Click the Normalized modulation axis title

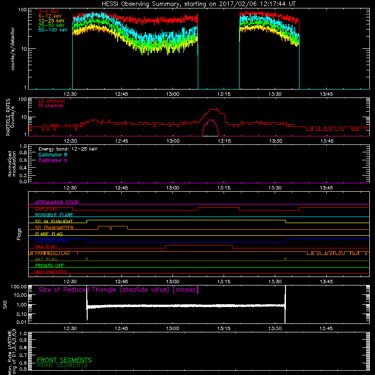pos(11,164)
